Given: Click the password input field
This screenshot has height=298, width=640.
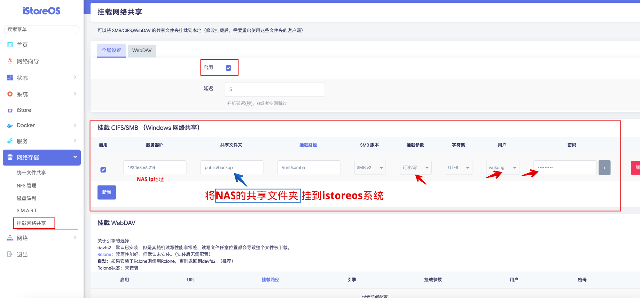Looking at the screenshot, I should 565,168.
